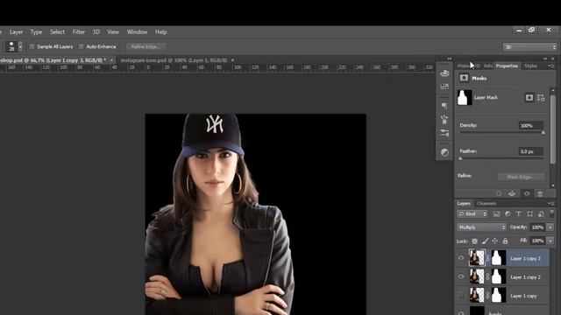Click the select pixel mask icon
The width and height of the screenshot is (561, 315).
(529, 97)
